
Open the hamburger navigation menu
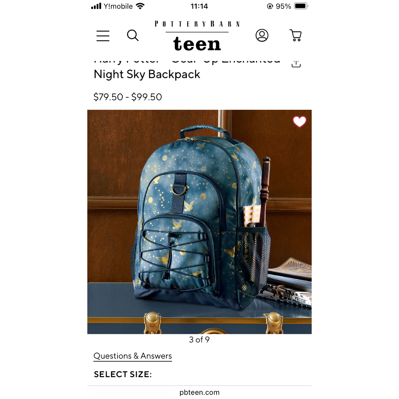103,35
